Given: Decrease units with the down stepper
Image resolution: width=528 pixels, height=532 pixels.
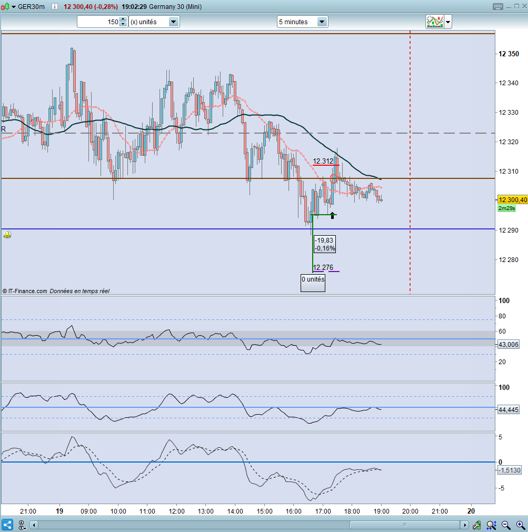Looking at the screenshot, I should [123, 24].
